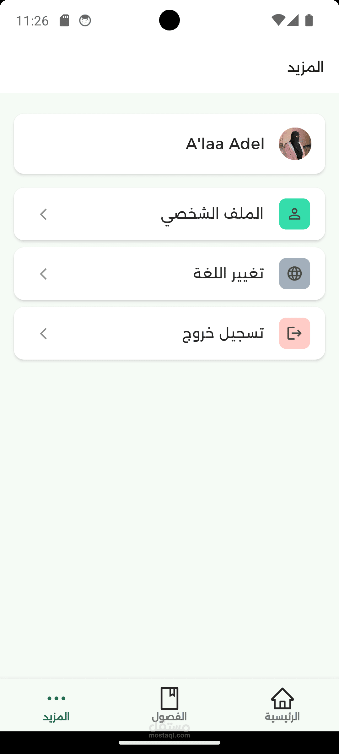Open the chevron on الملف الشخصي row
The width and height of the screenshot is (339, 754).
pos(43,214)
